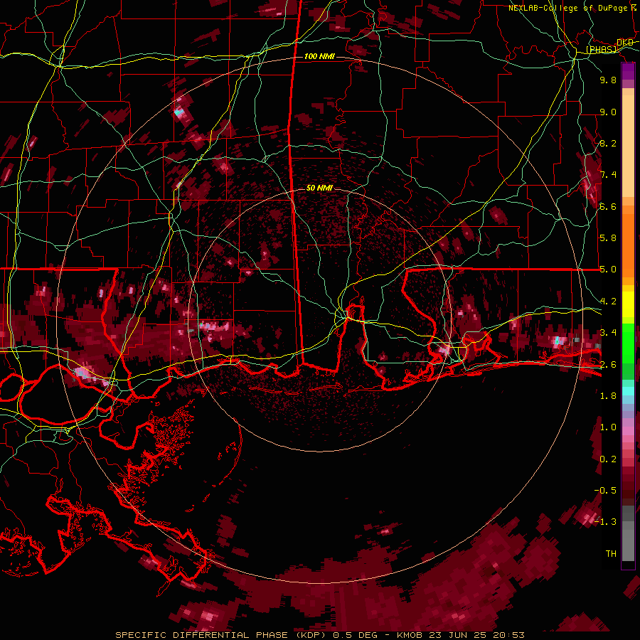This screenshot has height=640, width=640.
Task: Click the 1.0 value on the color scale
Action: pyautogui.click(x=608, y=427)
